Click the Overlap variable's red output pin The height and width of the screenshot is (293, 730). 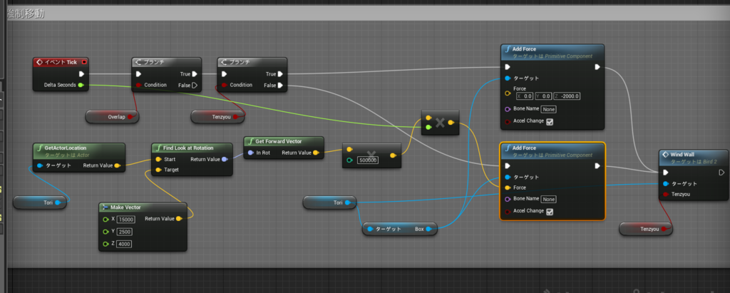pyautogui.click(x=130, y=117)
